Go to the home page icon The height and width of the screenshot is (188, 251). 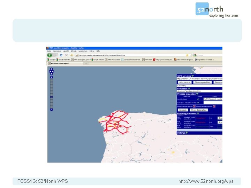(x=71, y=55)
